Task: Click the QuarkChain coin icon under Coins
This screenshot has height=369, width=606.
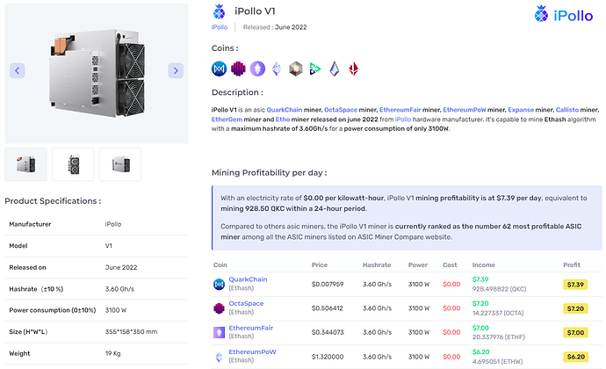Action: [220, 69]
